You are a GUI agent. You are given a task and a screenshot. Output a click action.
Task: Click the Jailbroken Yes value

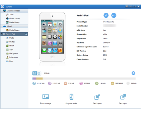point(104,30)
